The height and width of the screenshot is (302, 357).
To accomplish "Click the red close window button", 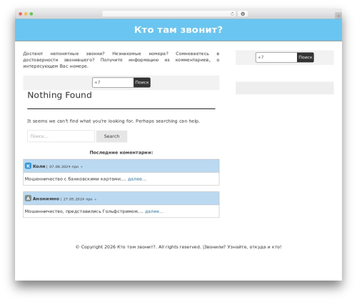I will (21, 14).
